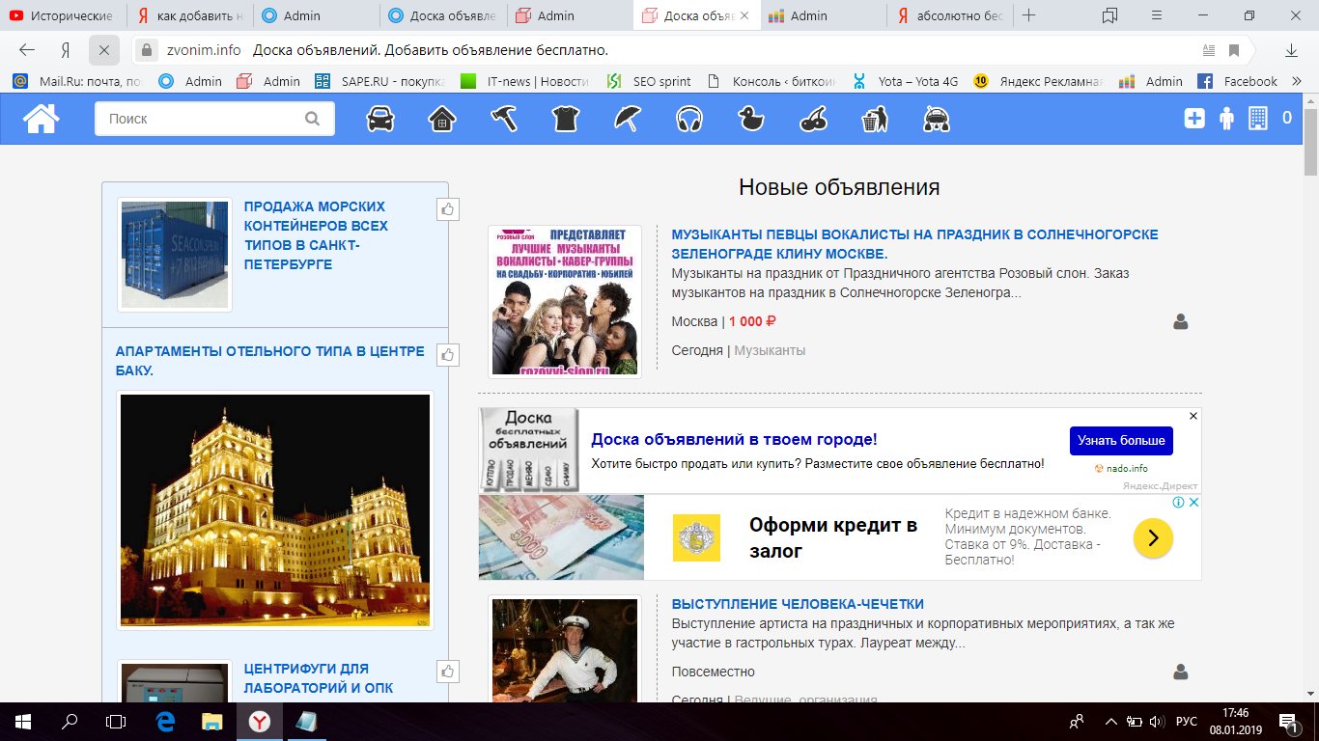Open IT-news bookmark
Viewport: 1319px width, 741px height.
tap(524, 81)
